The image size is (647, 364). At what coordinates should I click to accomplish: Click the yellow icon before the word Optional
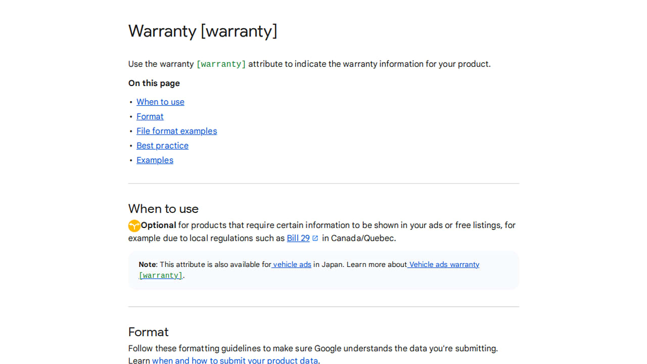[134, 226]
